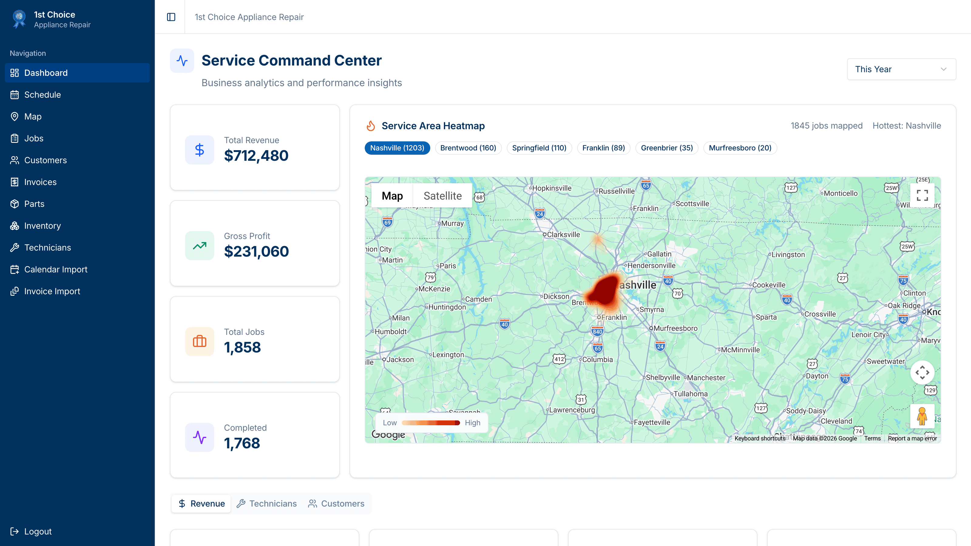
Task: Click the Schedule calendar icon
Action: click(x=14, y=95)
